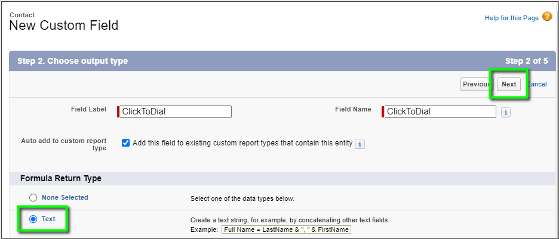Go back with the Previous button
Image resolution: width=559 pixels, height=239 pixels.
[477, 84]
